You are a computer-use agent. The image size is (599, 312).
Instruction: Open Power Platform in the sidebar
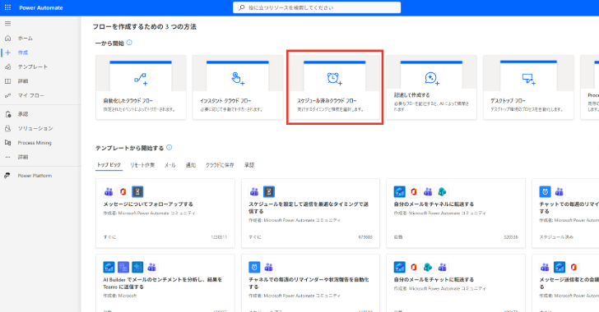pos(35,176)
